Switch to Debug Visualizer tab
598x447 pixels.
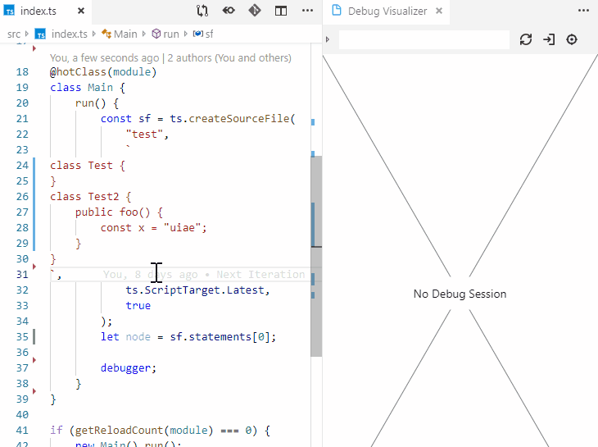(x=387, y=11)
